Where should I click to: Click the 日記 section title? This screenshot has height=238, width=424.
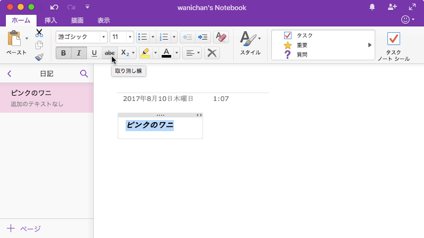point(47,74)
